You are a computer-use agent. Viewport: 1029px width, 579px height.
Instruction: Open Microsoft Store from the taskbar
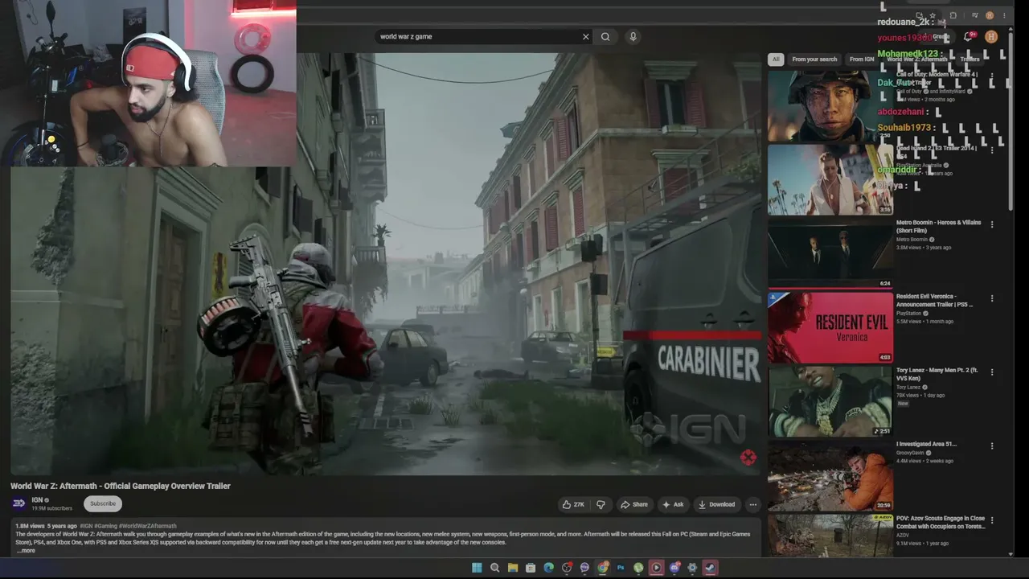[x=531, y=568]
